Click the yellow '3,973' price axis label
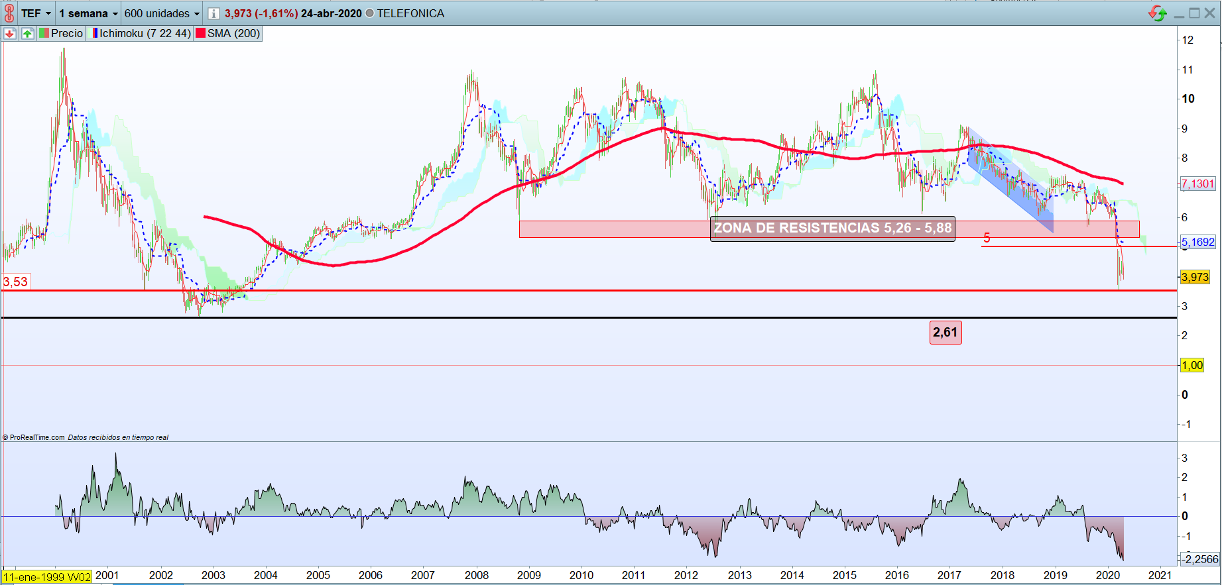1222x585 pixels. pyautogui.click(x=1195, y=277)
